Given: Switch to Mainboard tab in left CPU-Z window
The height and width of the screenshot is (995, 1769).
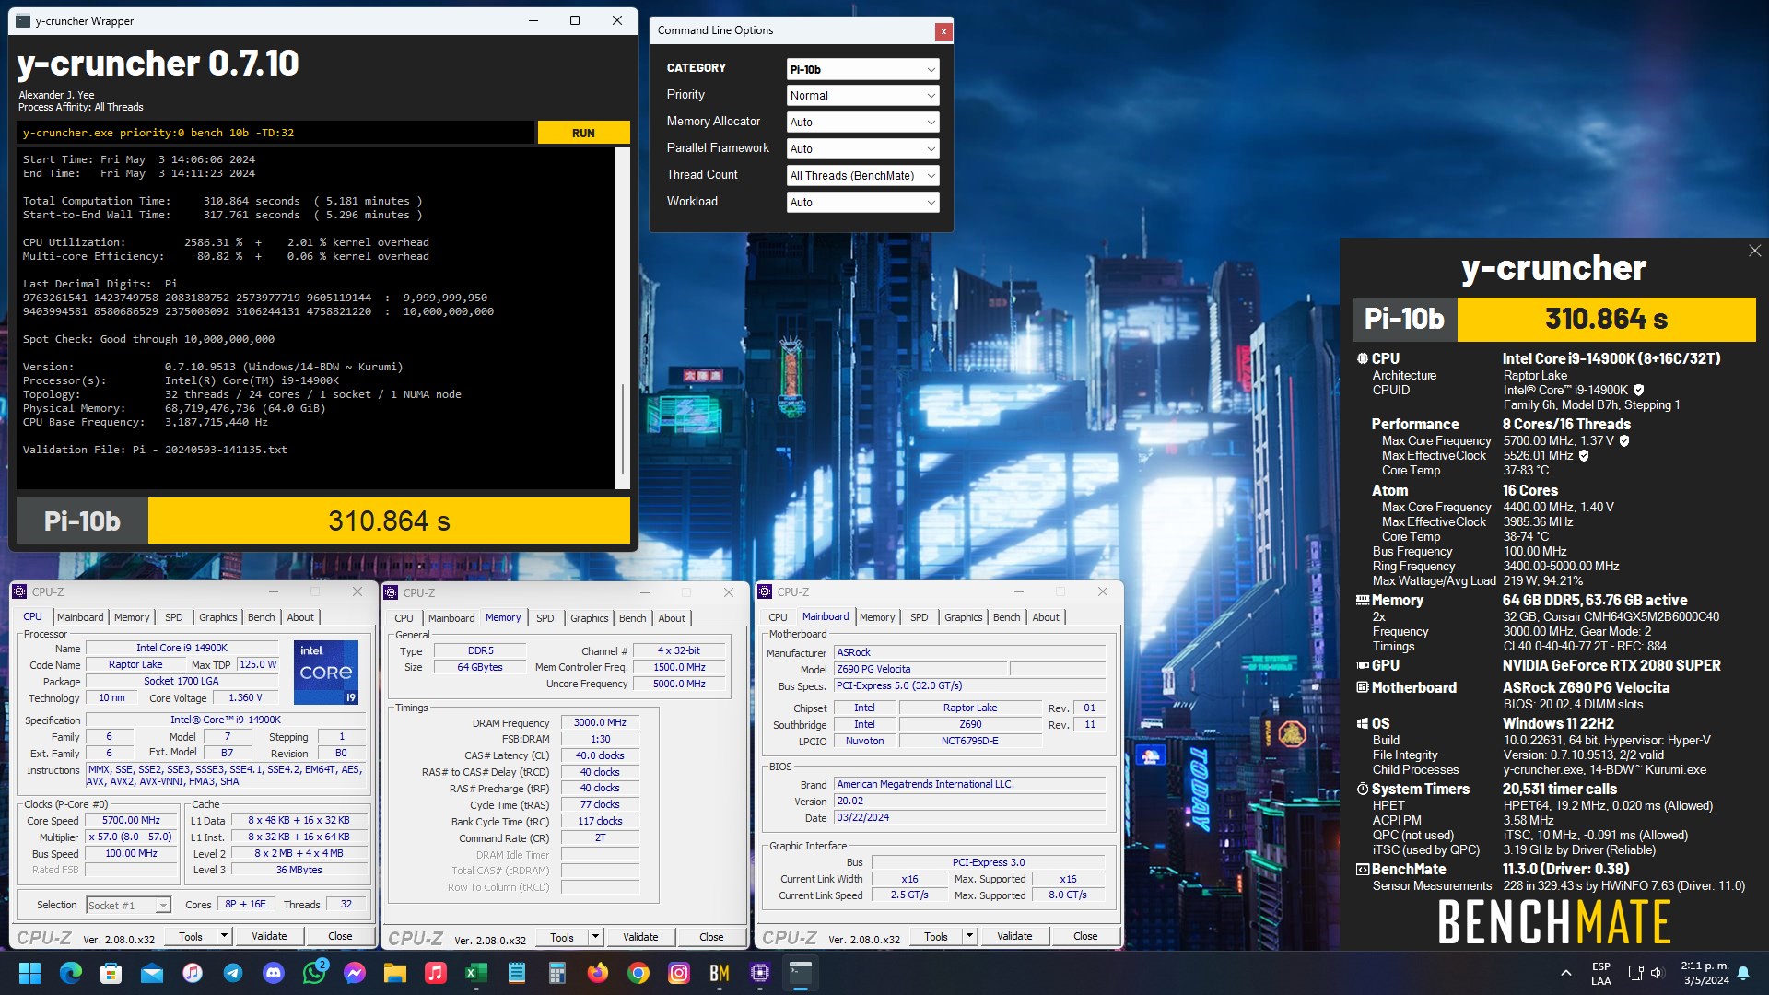Looking at the screenshot, I should (80, 617).
